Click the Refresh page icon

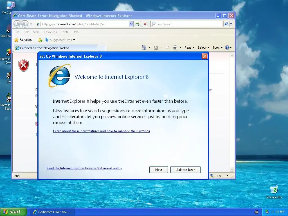(138, 24)
